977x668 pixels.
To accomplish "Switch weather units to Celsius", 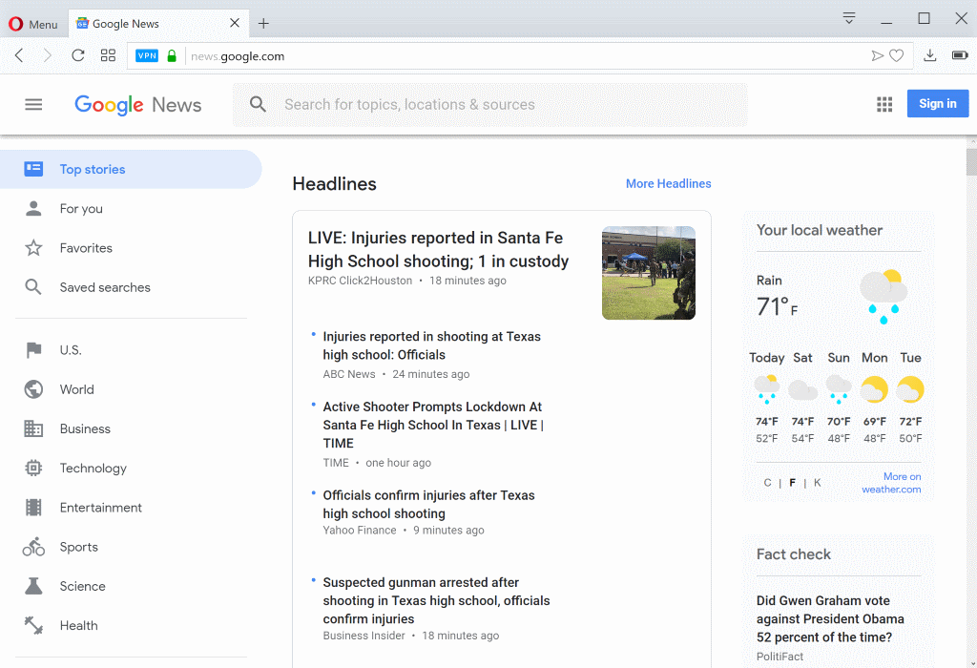I will click(767, 483).
